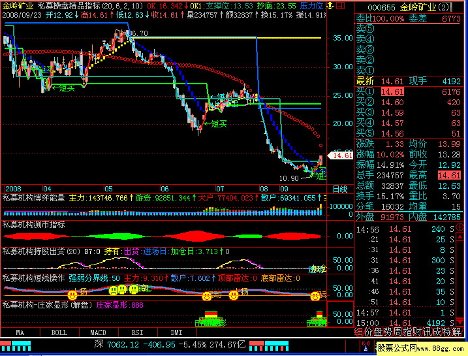The width and height of the screenshot is (468, 356).
Task: Click the signal tower icon in status bar
Action: click(x=366, y=346)
